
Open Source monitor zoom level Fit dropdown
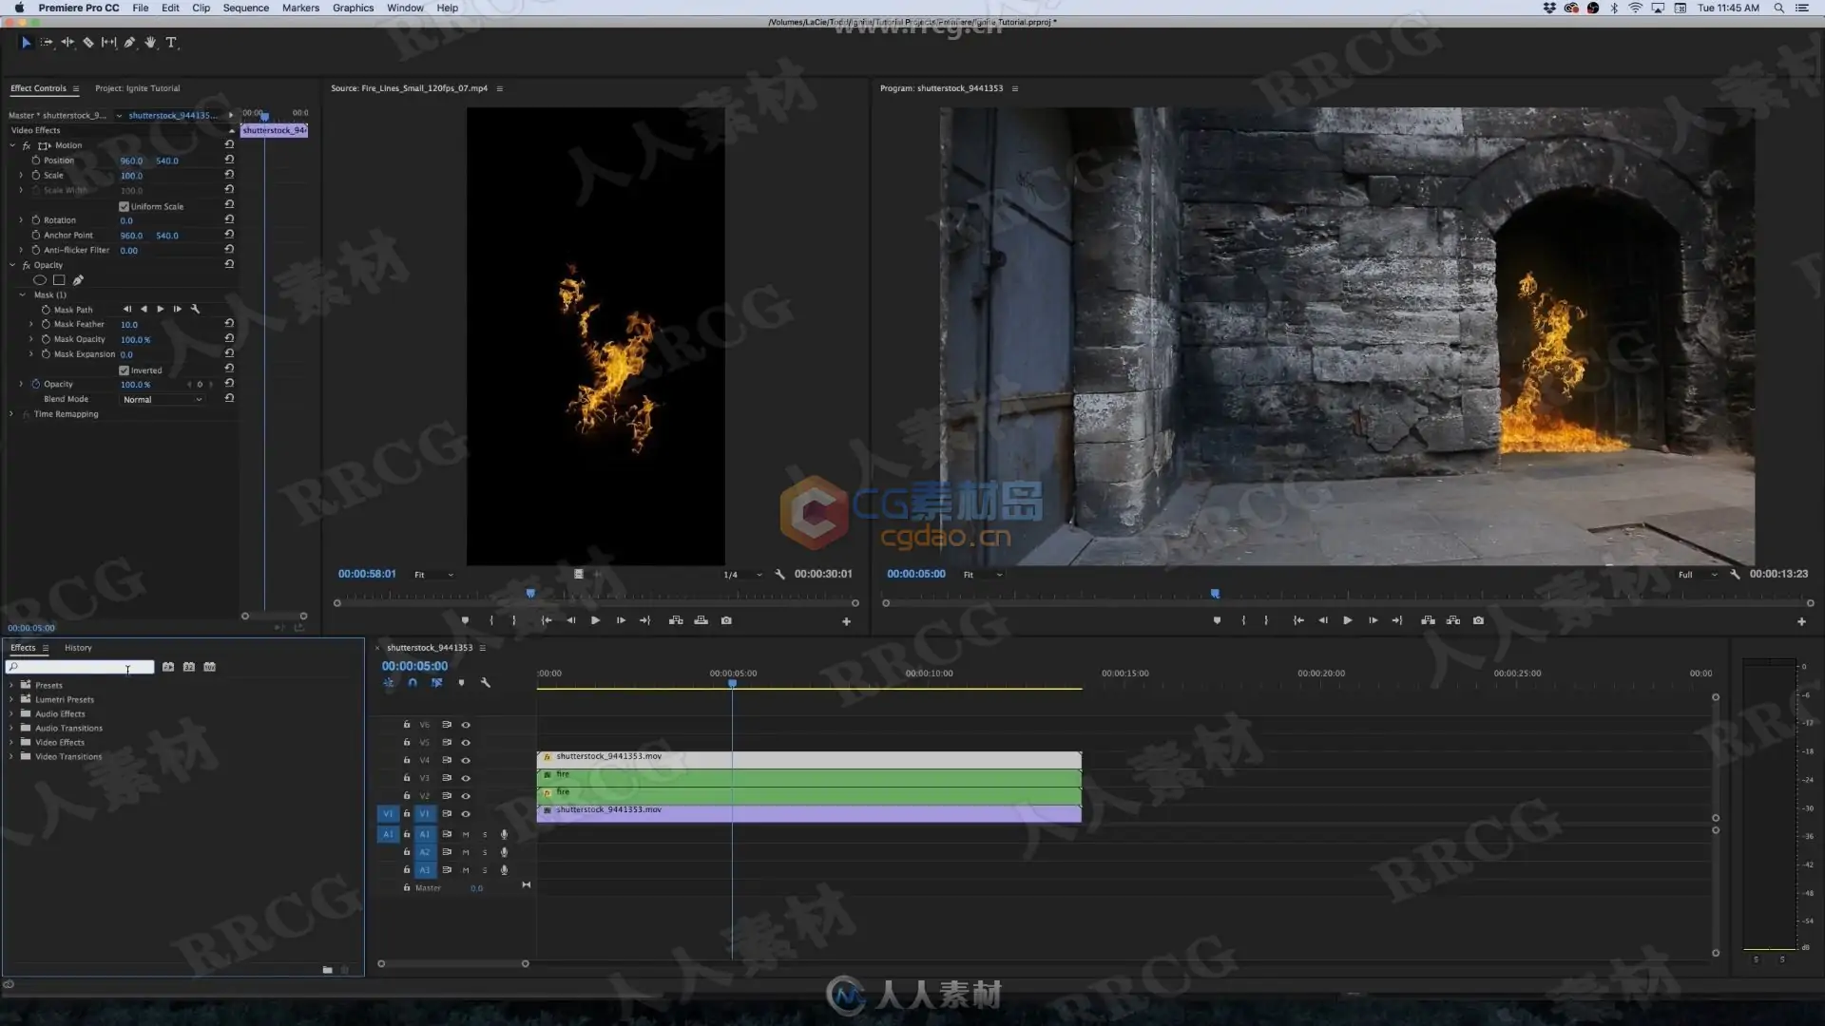433,575
